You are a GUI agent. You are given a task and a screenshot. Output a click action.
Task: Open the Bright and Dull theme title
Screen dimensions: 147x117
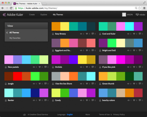coord(109,50)
